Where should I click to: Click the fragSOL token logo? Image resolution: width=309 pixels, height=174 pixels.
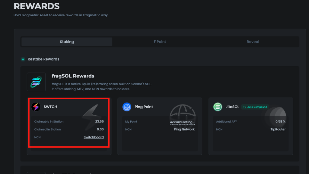[36, 82]
